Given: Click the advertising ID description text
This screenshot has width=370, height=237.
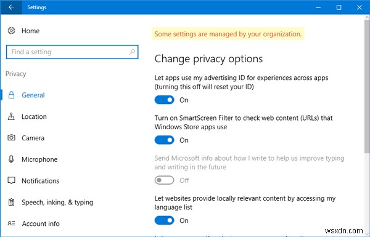Looking at the screenshot, I should 241,82.
